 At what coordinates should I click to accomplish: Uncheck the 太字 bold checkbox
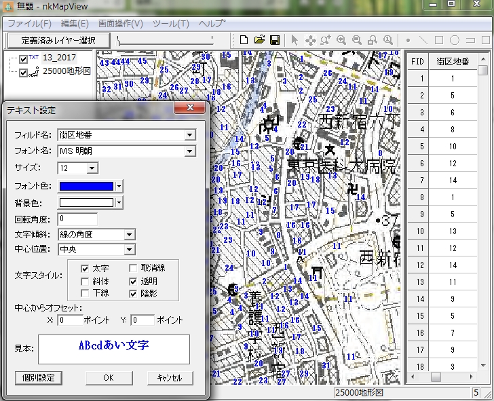pyautogui.click(x=85, y=268)
